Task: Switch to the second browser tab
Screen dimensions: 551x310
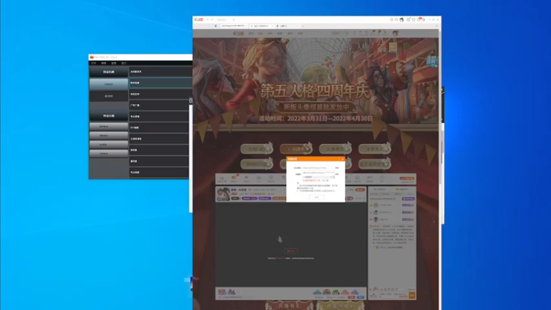Action: point(262,26)
